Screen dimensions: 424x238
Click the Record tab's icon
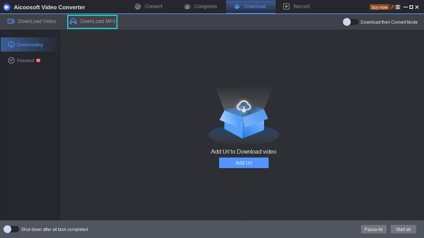click(286, 6)
